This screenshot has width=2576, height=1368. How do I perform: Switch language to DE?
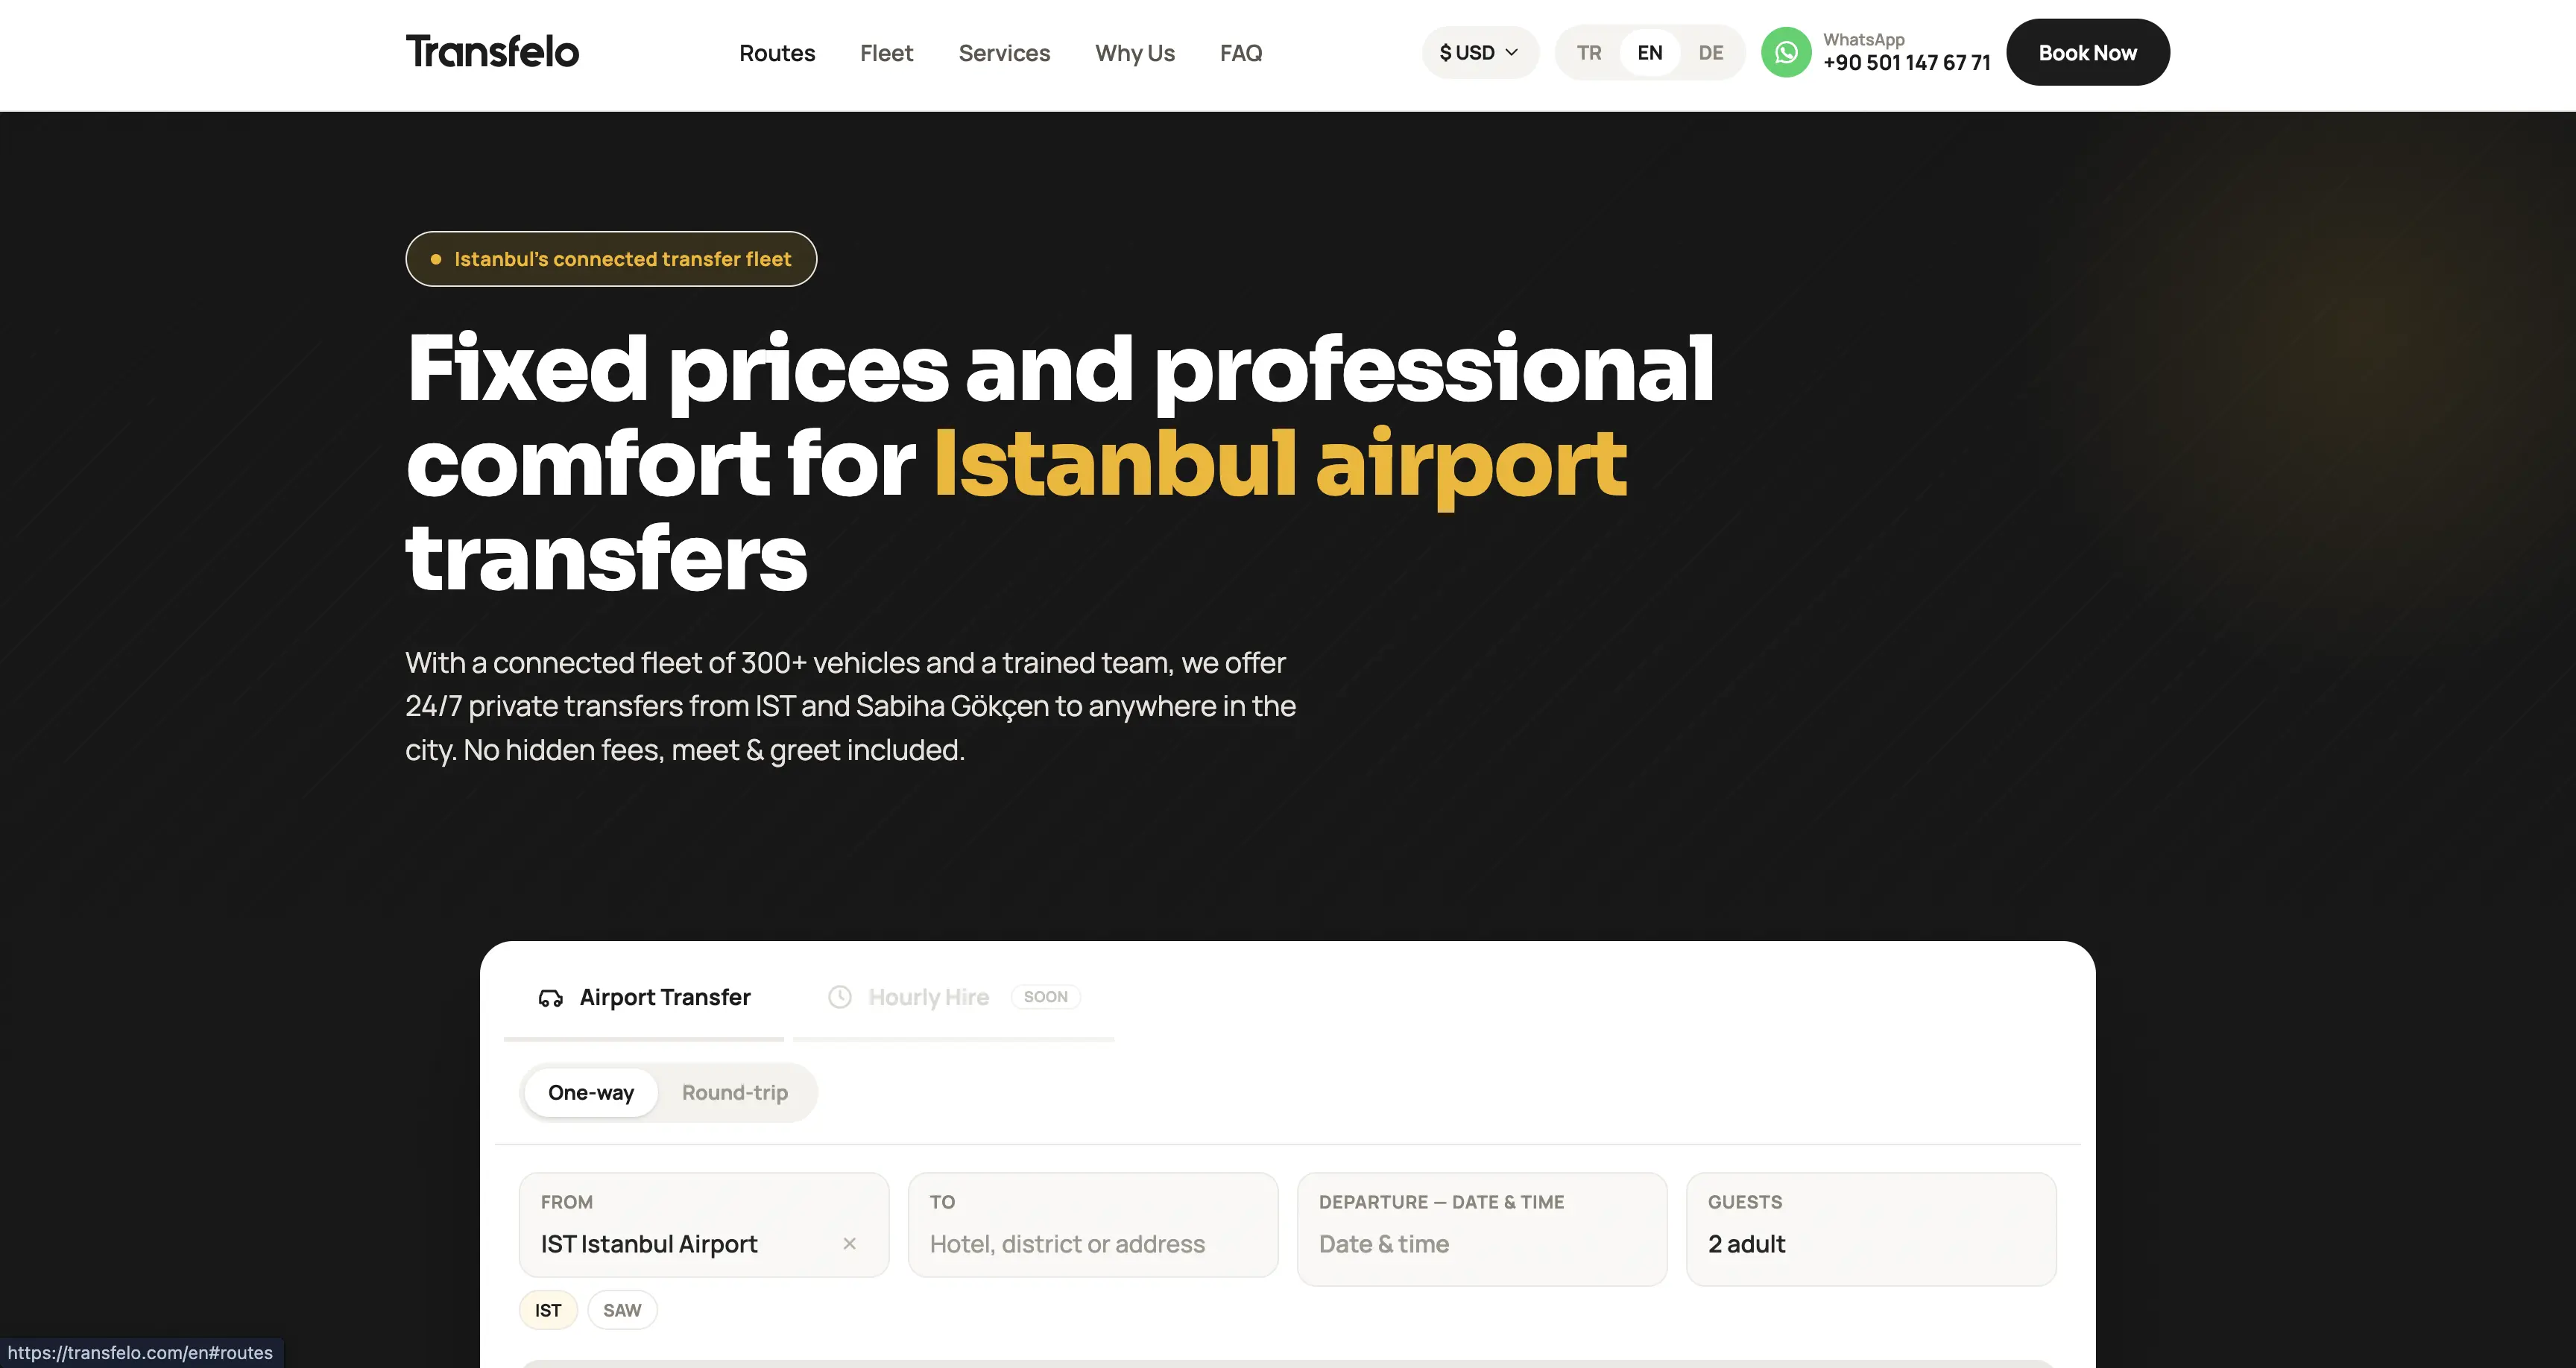point(1711,53)
